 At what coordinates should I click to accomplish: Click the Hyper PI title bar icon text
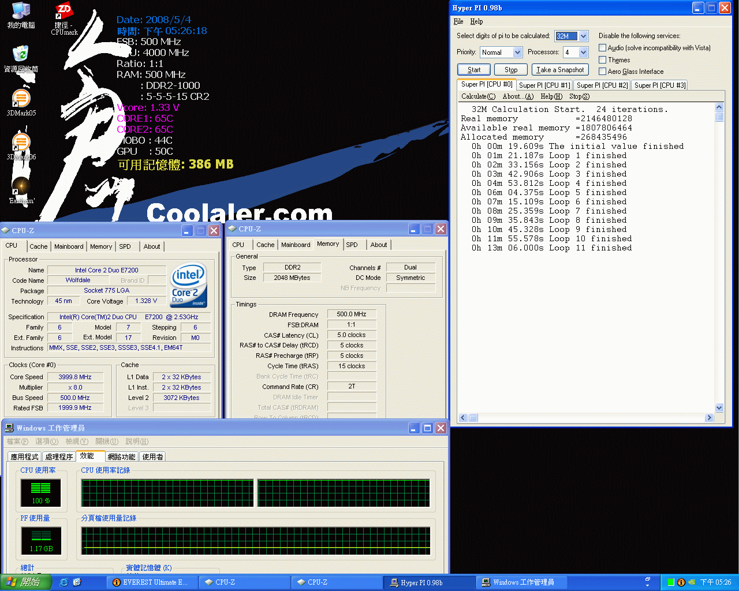point(477,8)
